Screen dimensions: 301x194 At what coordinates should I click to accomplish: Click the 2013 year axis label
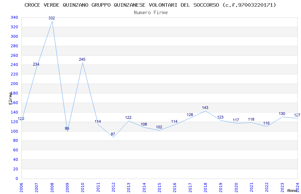coord(129,187)
